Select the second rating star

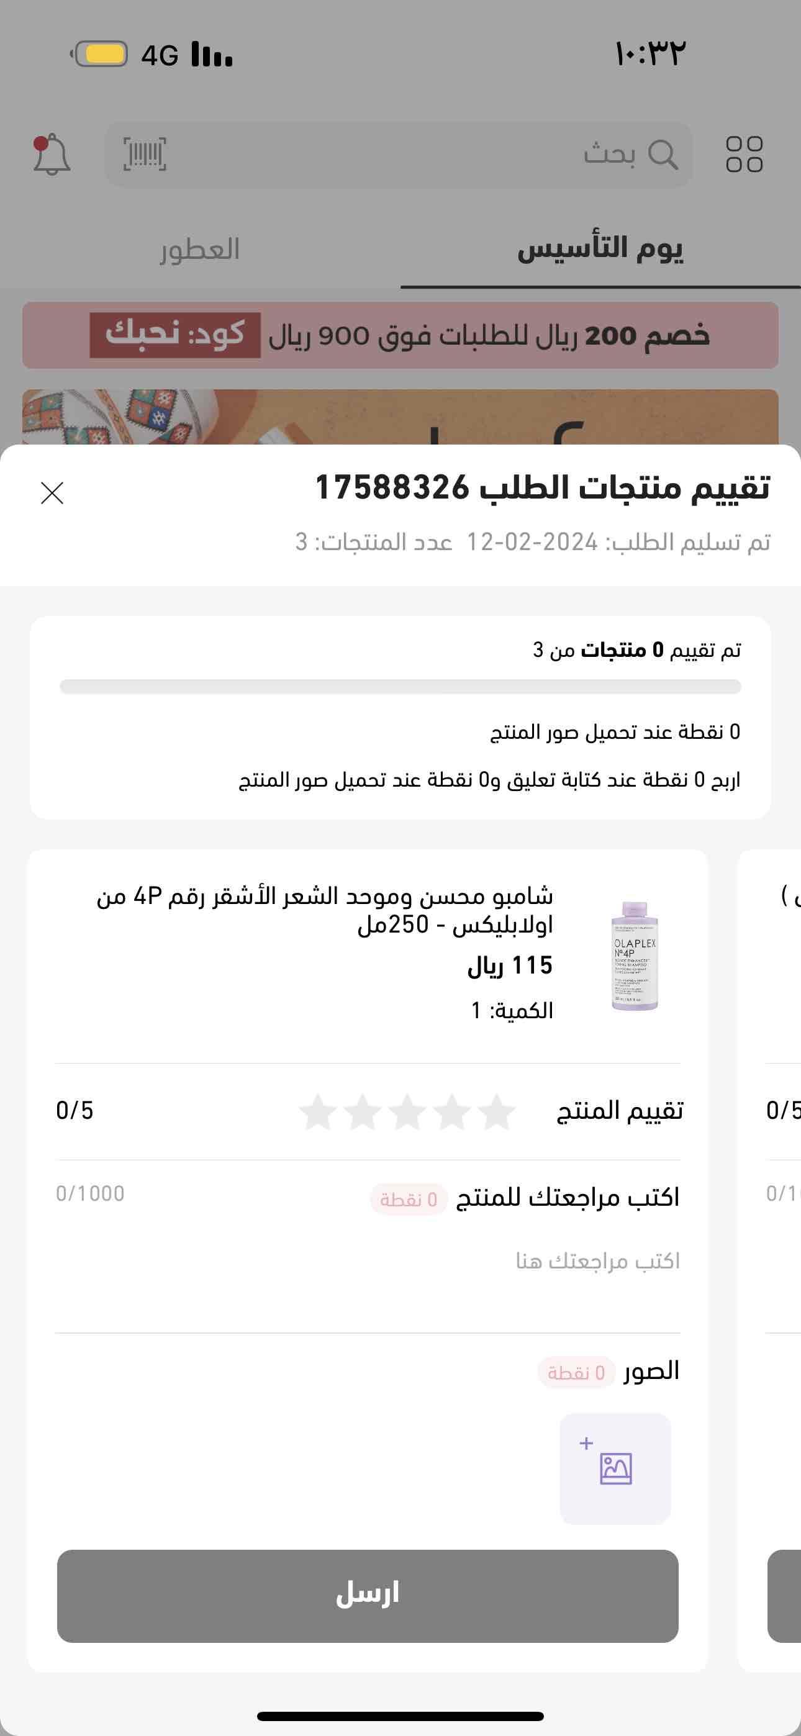tap(453, 1112)
